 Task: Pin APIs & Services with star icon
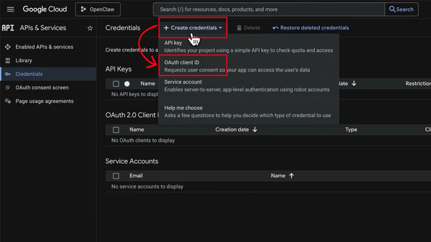click(x=90, y=28)
